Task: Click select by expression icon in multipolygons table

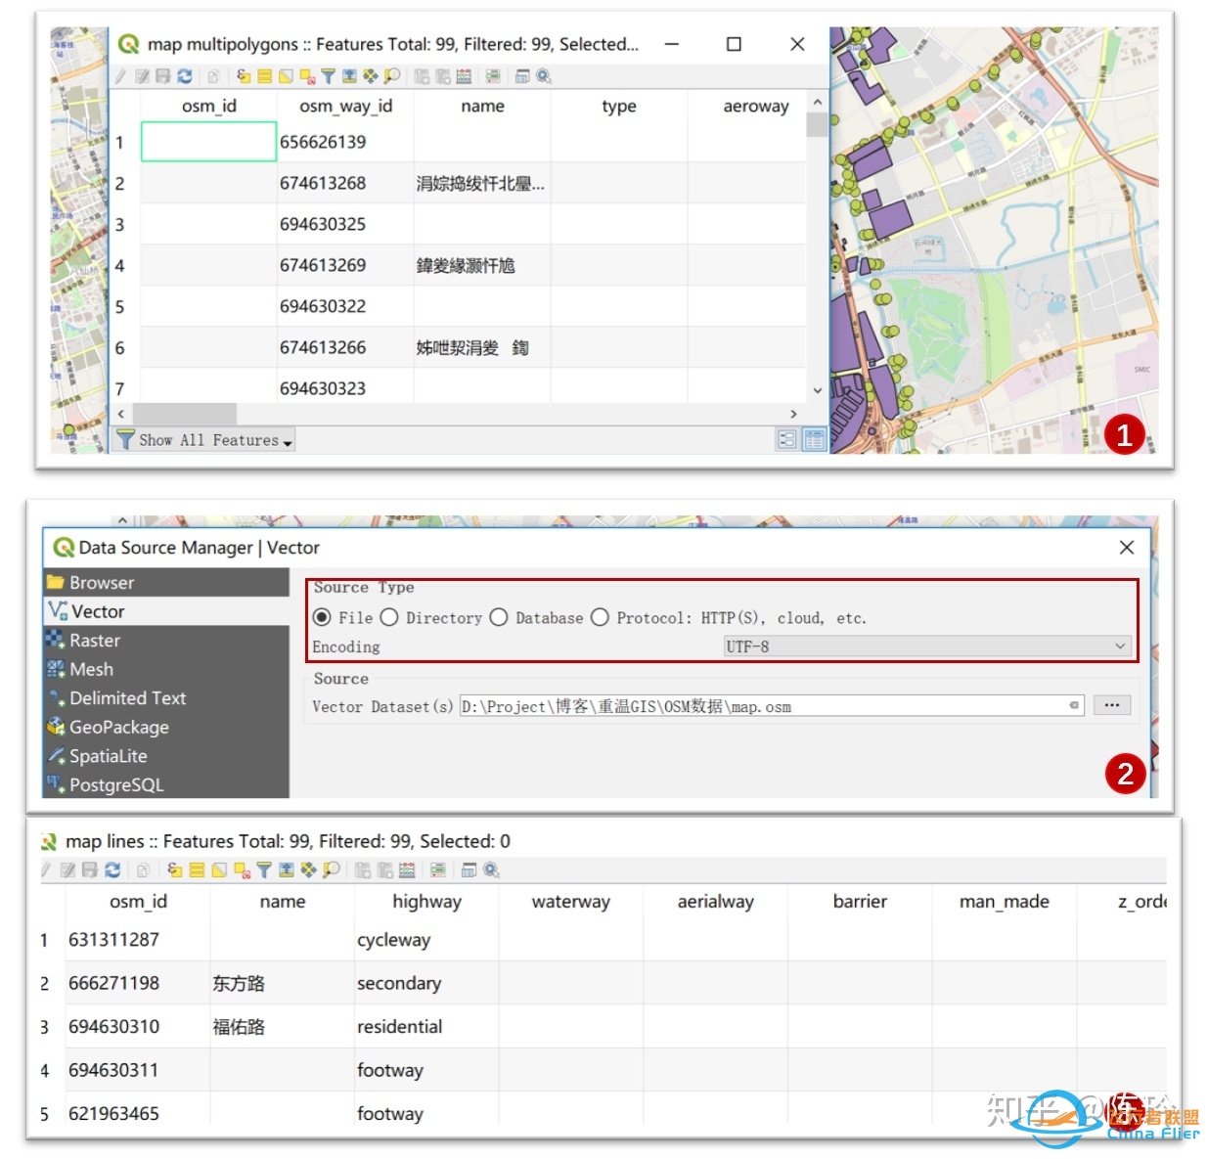Action: pos(244,76)
